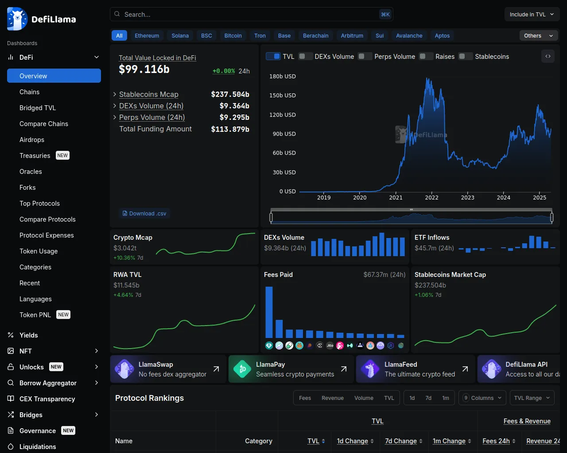The height and width of the screenshot is (453, 567).
Task: Open LlamaSwap external link arrow
Action: [216, 369]
